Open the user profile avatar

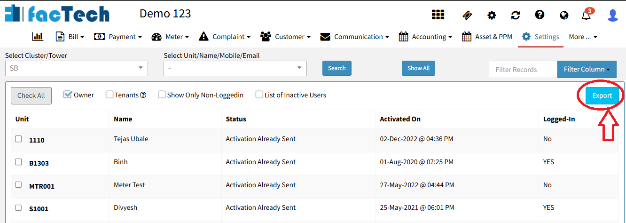tap(612, 15)
